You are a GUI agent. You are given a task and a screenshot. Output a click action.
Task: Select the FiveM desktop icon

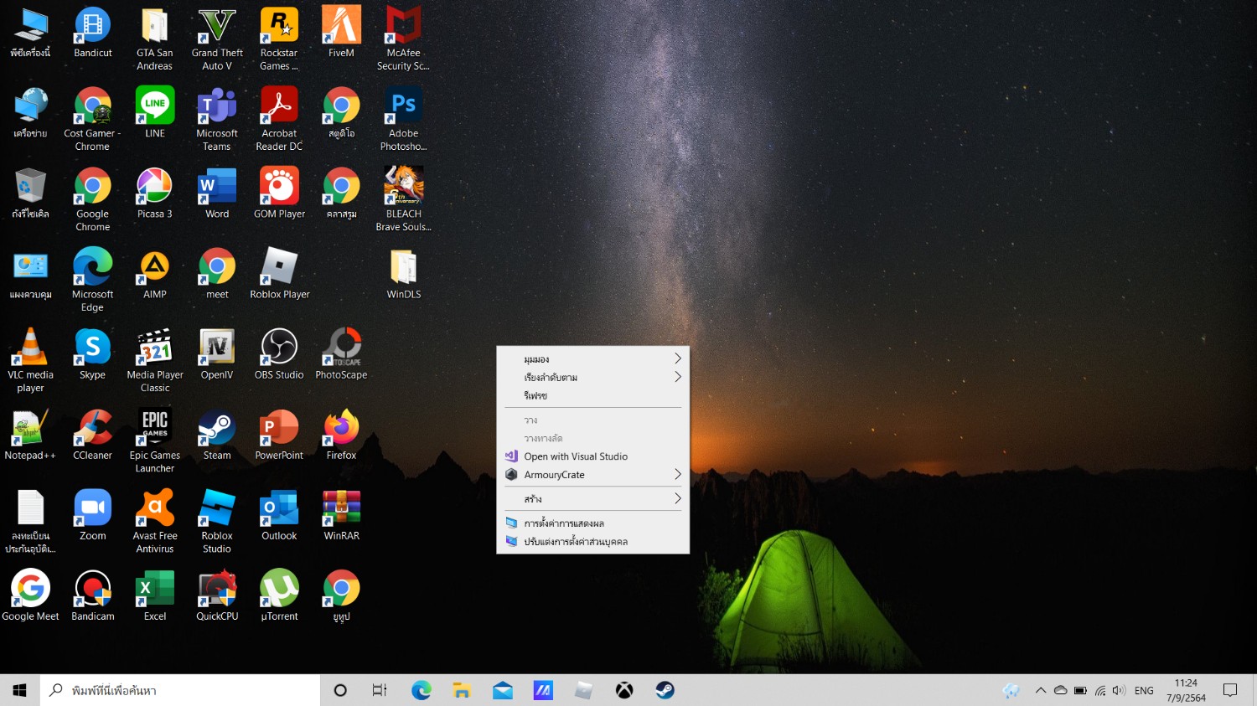(x=341, y=33)
